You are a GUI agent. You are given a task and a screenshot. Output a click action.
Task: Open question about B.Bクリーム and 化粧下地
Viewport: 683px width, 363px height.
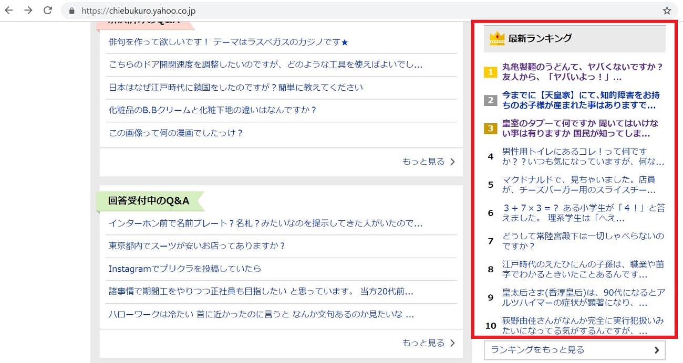tap(212, 110)
